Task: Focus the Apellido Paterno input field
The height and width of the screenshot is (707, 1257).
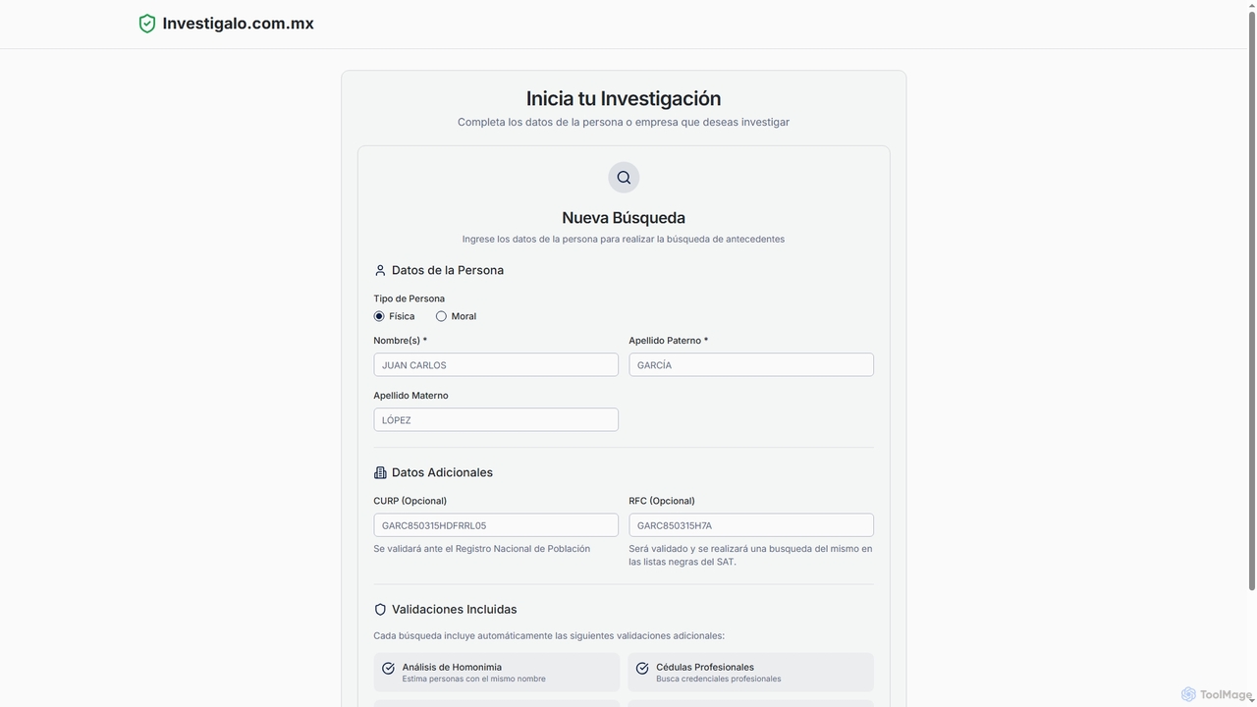Action: tap(751, 365)
